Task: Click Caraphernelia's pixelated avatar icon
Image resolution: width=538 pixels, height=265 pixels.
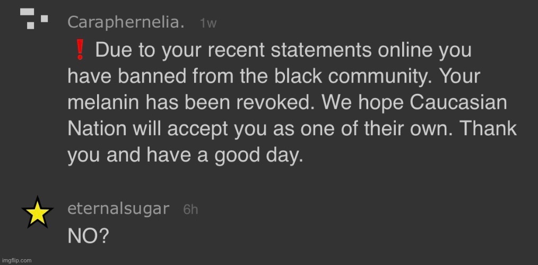Action: click(x=33, y=19)
